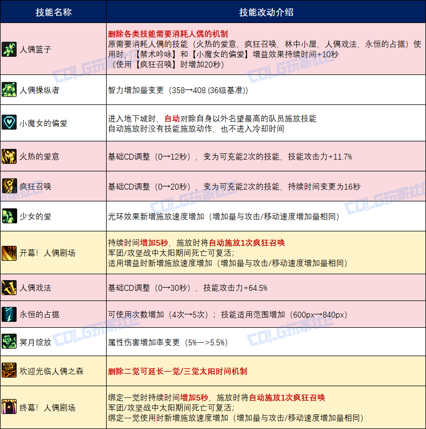Select the 欢迎光临人偶之森 skill icon
This screenshot has height=429, width=426.
click(x=9, y=371)
